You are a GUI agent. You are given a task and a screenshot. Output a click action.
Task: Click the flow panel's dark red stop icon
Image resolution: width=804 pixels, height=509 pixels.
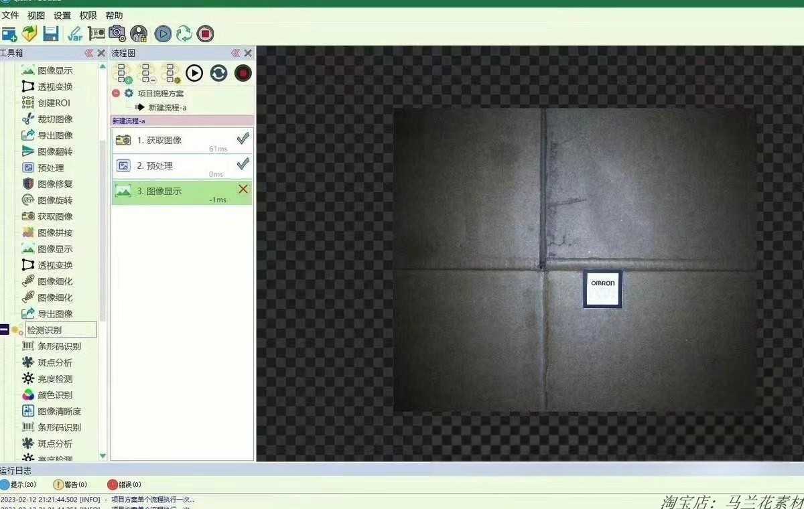click(243, 73)
